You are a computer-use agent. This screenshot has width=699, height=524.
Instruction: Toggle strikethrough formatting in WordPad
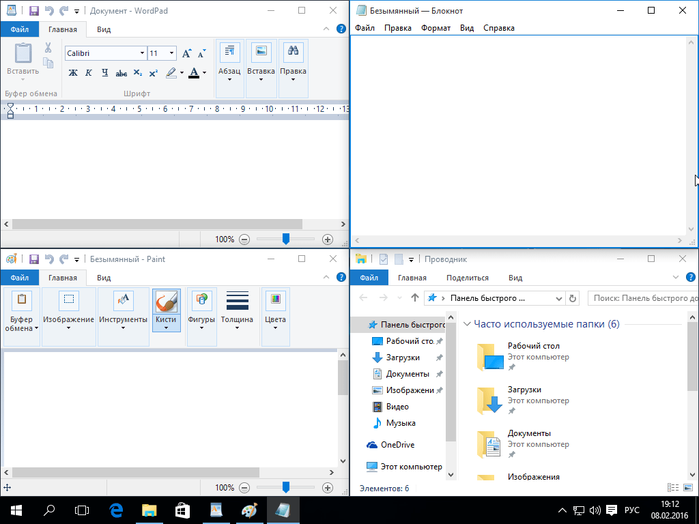point(122,73)
